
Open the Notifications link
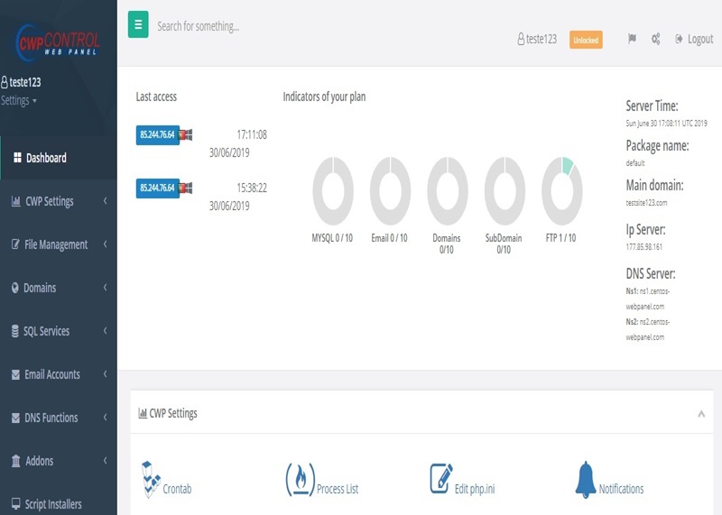pyautogui.click(x=621, y=489)
